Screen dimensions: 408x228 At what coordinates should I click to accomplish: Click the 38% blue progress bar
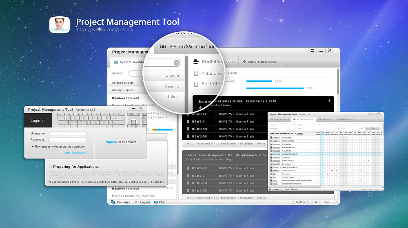click(x=259, y=81)
